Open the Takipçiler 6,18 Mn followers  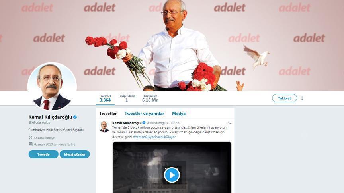[x=150, y=98]
